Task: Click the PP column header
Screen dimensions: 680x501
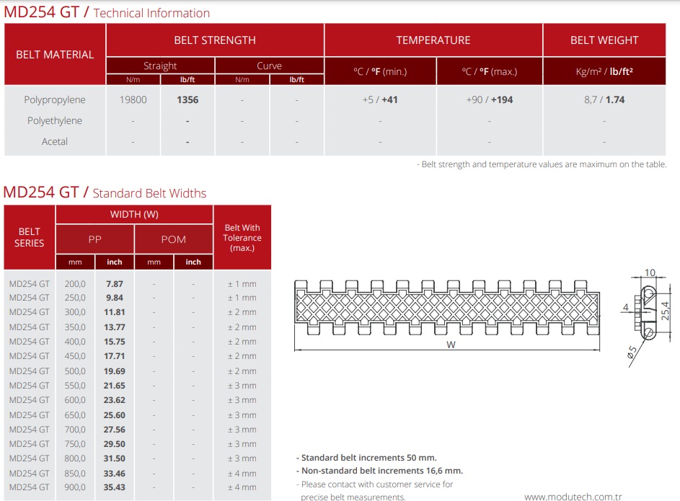Action: click(94, 239)
